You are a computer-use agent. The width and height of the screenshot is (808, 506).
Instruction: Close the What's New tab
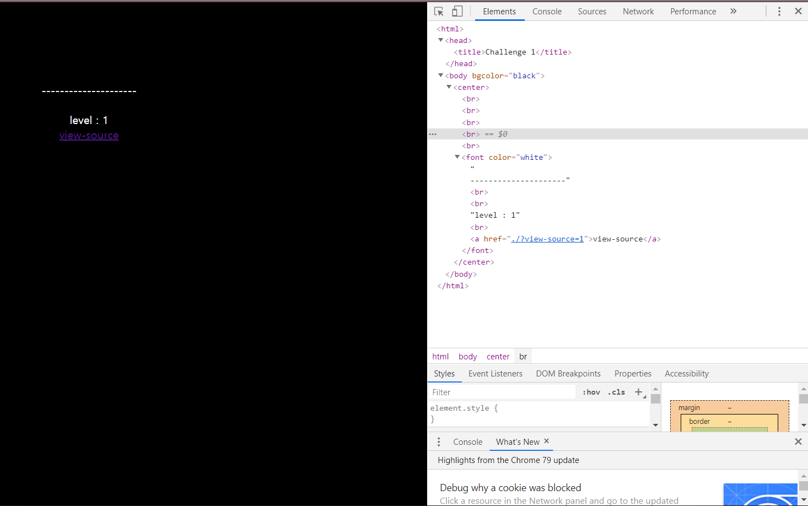(x=547, y=441)
